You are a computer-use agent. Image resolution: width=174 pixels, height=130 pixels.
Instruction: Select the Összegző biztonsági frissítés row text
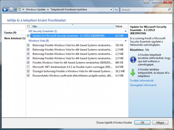(x=73, y=71)
